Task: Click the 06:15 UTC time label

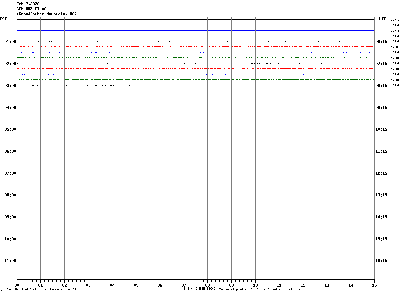Action: [381, 41]
